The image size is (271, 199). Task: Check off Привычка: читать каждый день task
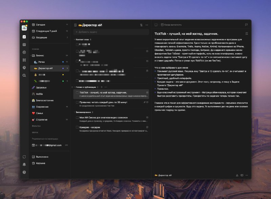pyautogui.click(x=77, y=102)
